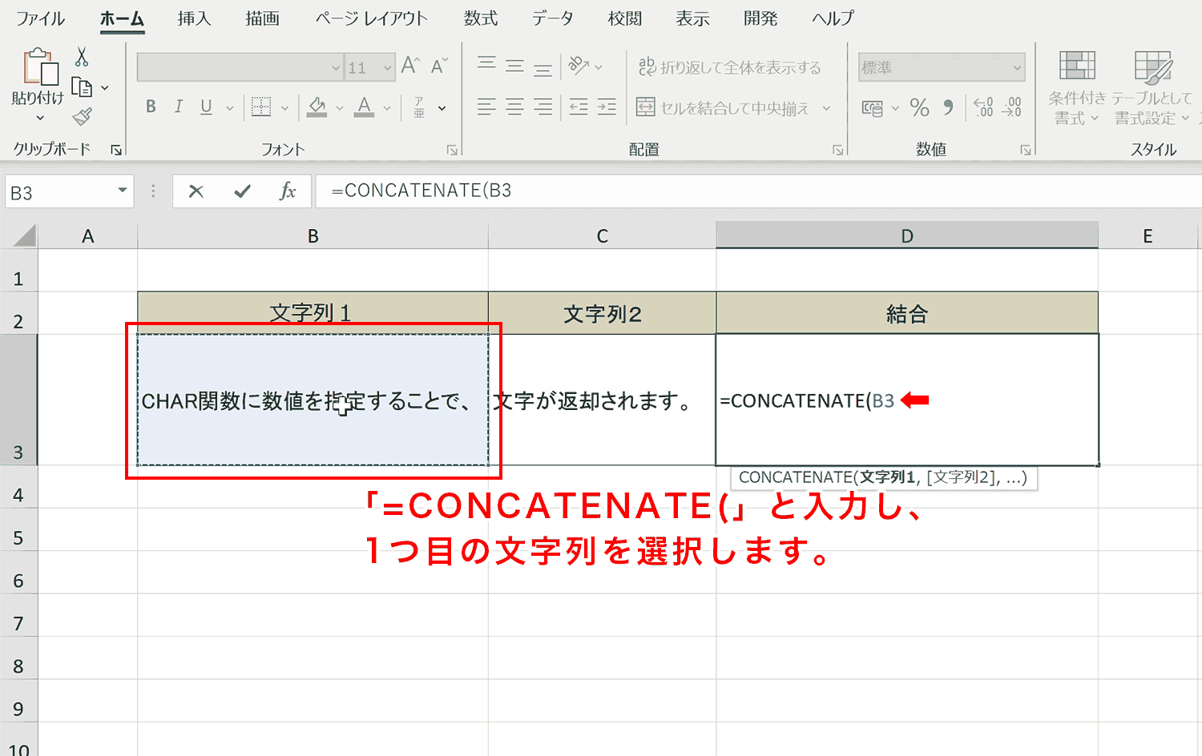Open Fill Color dropdown arrow
The width and height of the screenshot is (1202, 756).
[340, 108]
